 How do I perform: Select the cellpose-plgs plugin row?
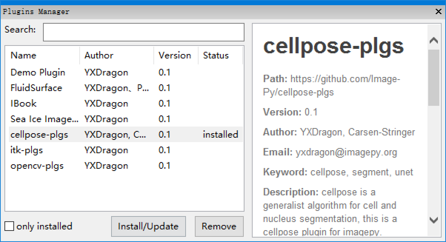(x=124, y=135)
